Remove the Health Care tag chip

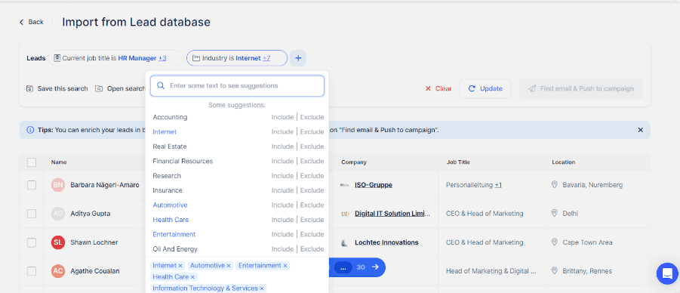192,276
